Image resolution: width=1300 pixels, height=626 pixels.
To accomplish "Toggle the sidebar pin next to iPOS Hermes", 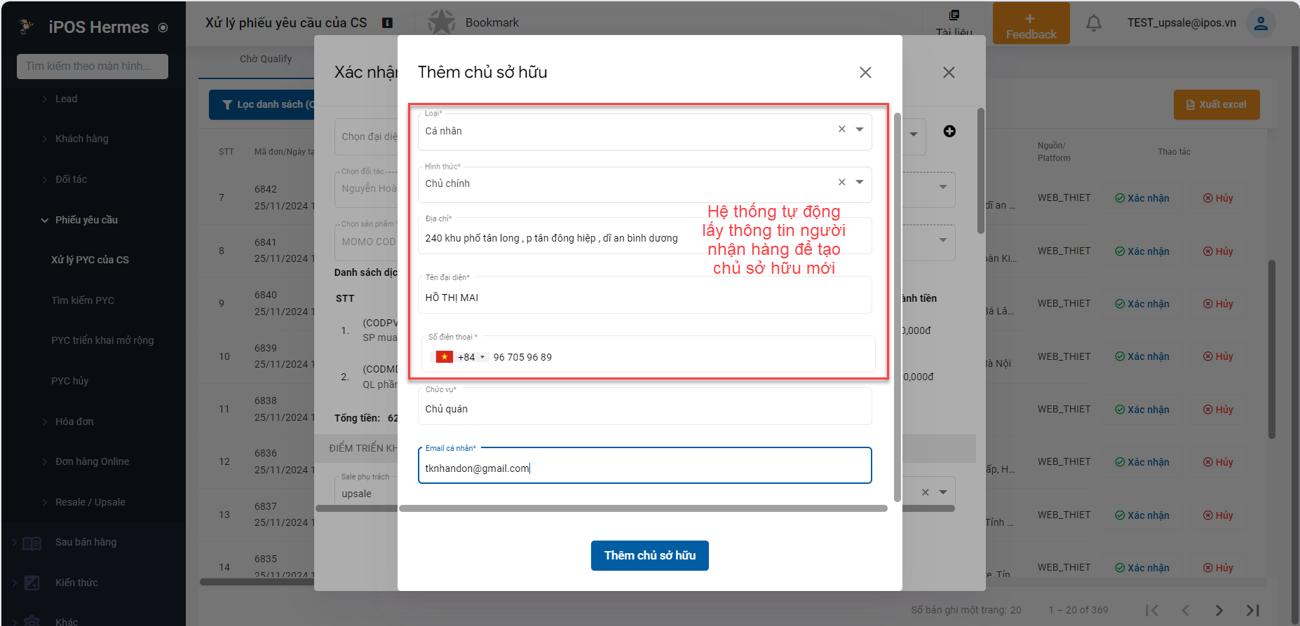I will [163, 28].
